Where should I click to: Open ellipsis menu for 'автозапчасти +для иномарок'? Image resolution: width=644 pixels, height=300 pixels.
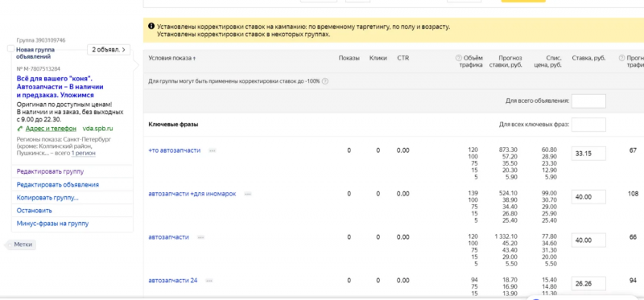[x=248, y=194]
